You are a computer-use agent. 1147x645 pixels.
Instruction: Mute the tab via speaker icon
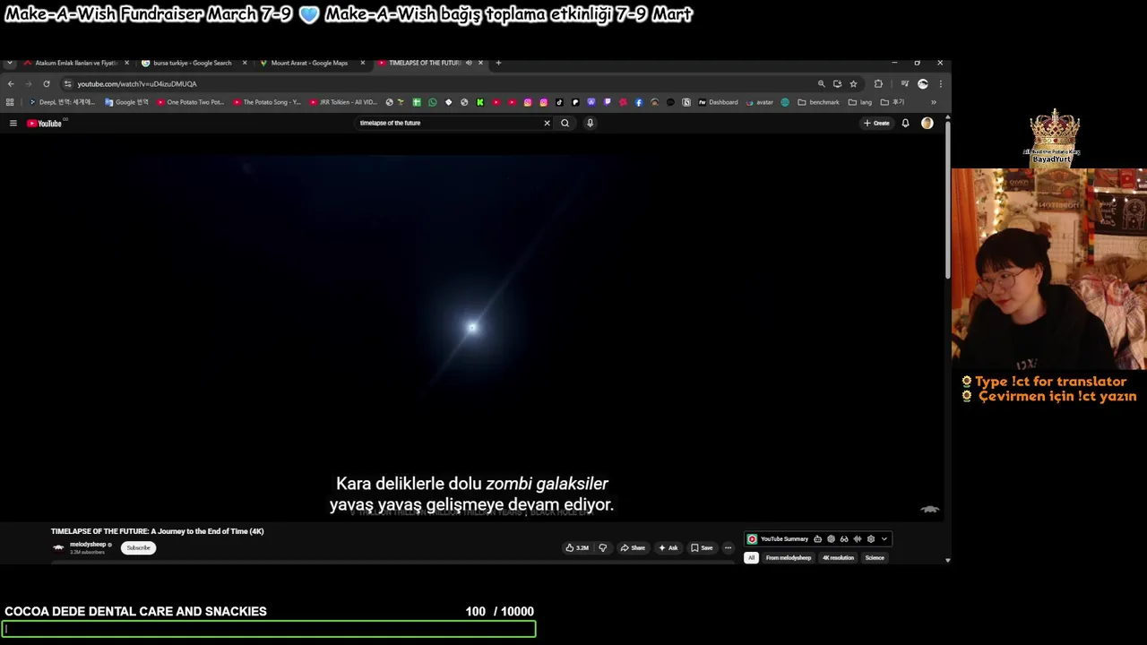(x=469, y=63)
